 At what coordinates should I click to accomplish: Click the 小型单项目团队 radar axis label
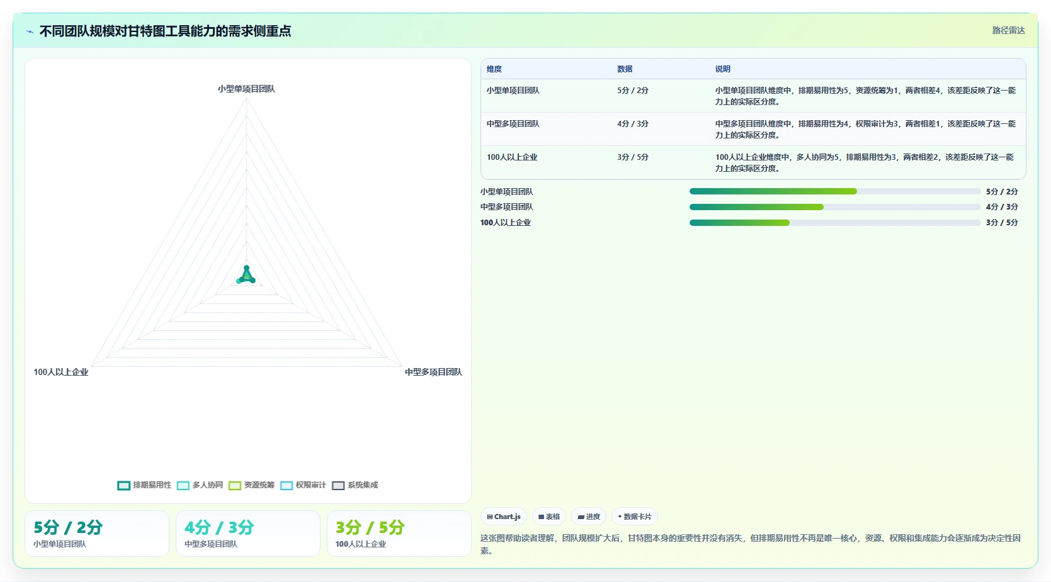tap(246, 89)
